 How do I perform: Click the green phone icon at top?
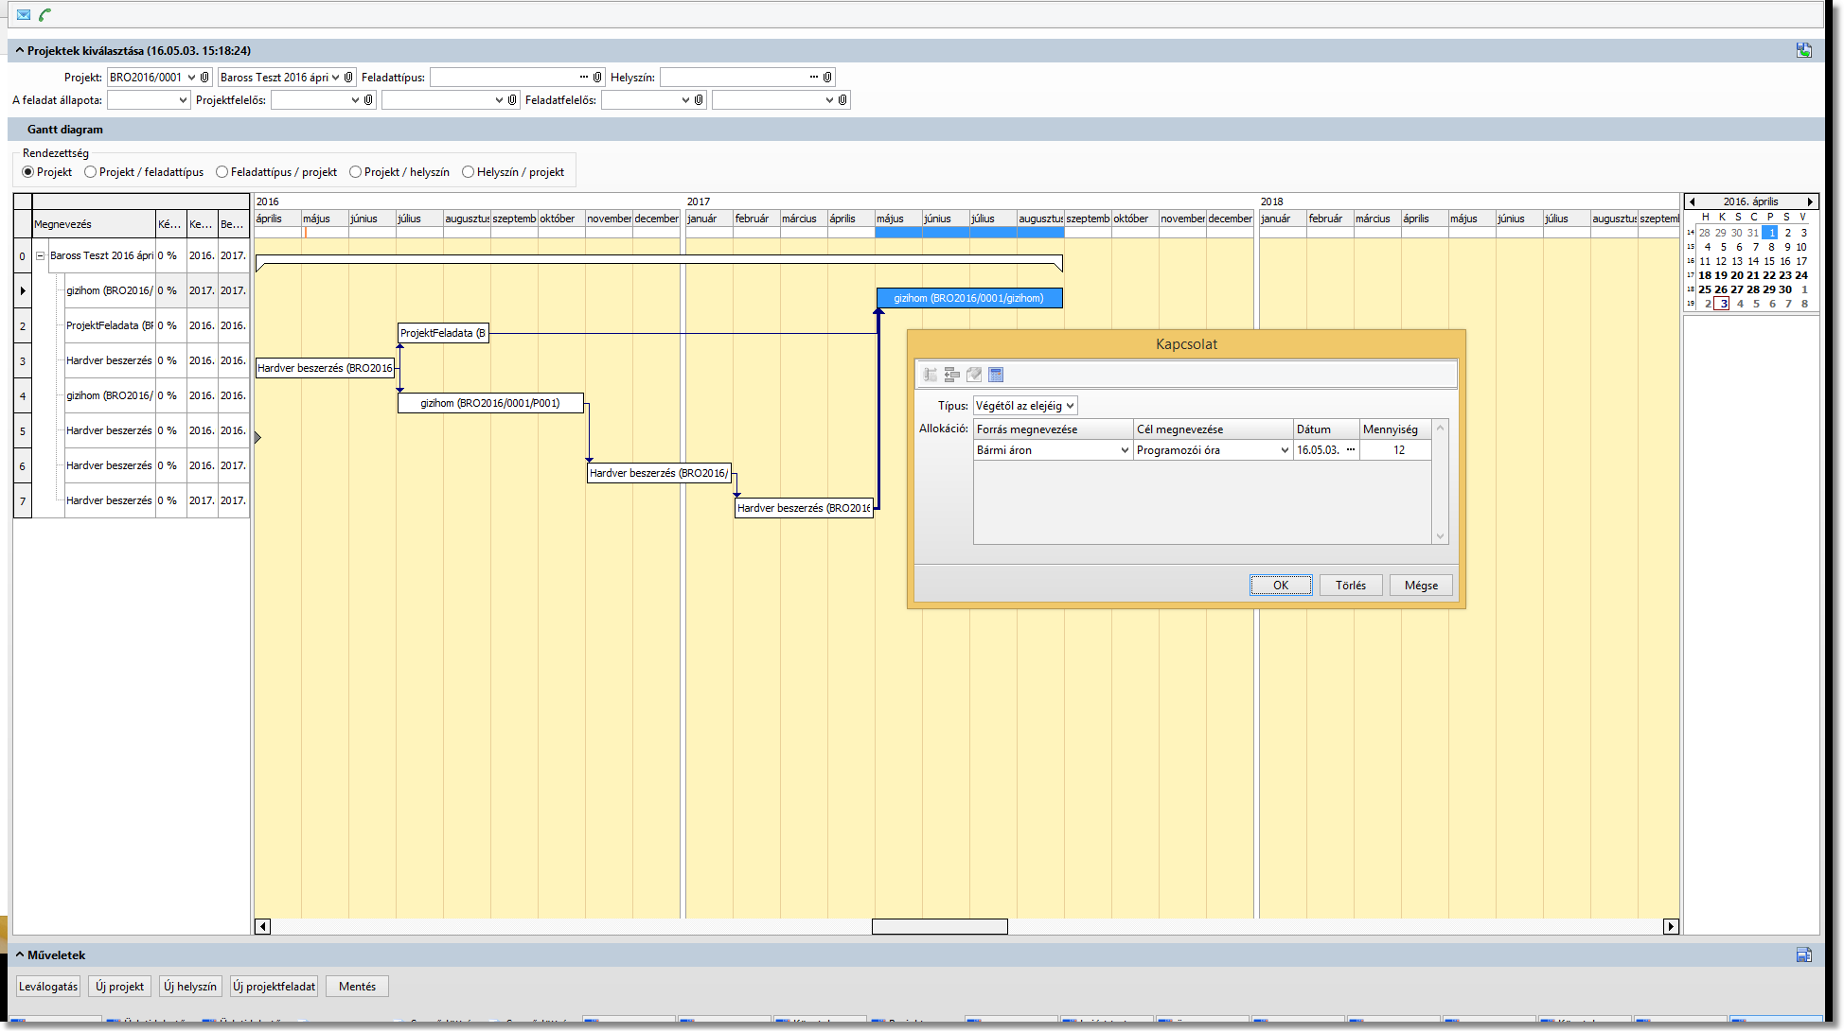[44, 14]
